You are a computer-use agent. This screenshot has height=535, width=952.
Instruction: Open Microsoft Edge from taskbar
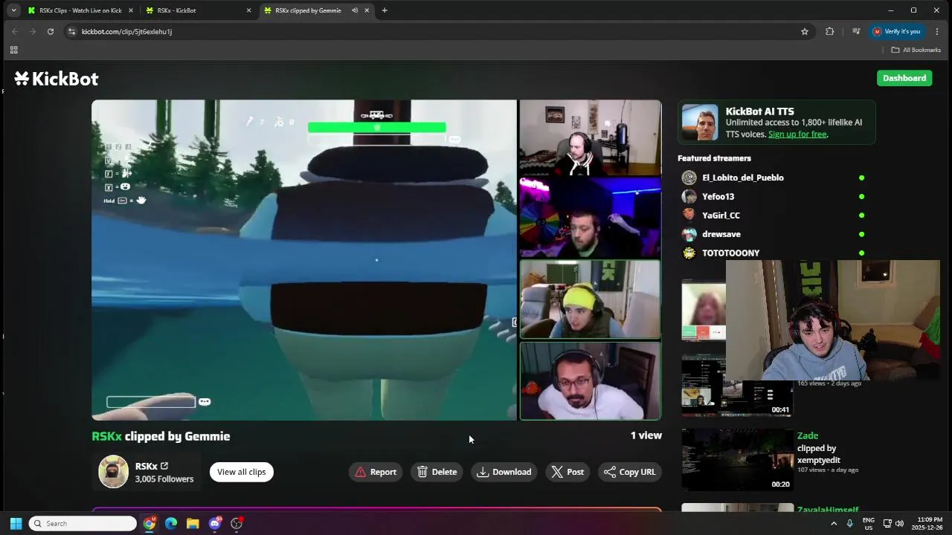coord(171,523)
